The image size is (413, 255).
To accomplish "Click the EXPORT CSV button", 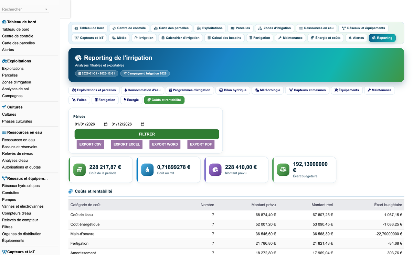I will point(91,144).
